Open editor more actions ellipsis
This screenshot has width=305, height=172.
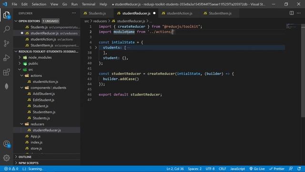point(299,13)
